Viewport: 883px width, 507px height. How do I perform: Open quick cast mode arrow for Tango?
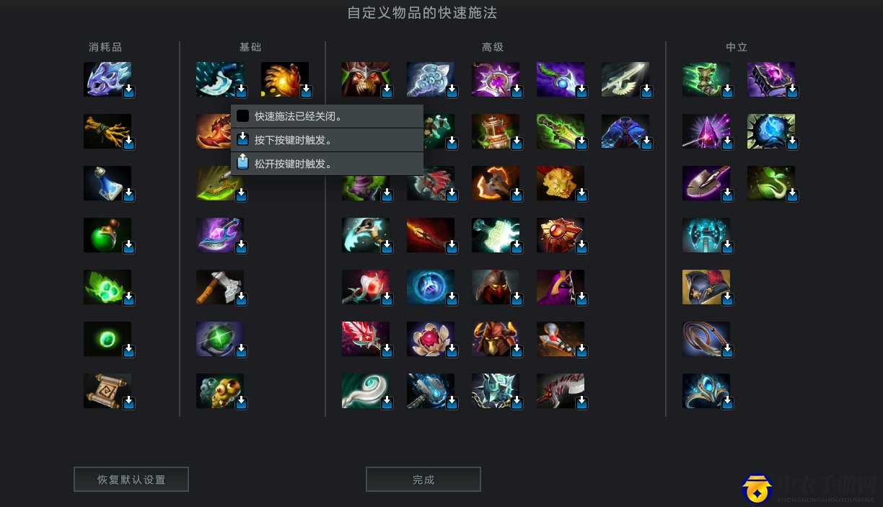click(128, 299)
